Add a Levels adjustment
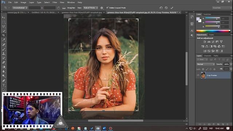This screenshot has width=233, height=131. click(x=209, y=42)
